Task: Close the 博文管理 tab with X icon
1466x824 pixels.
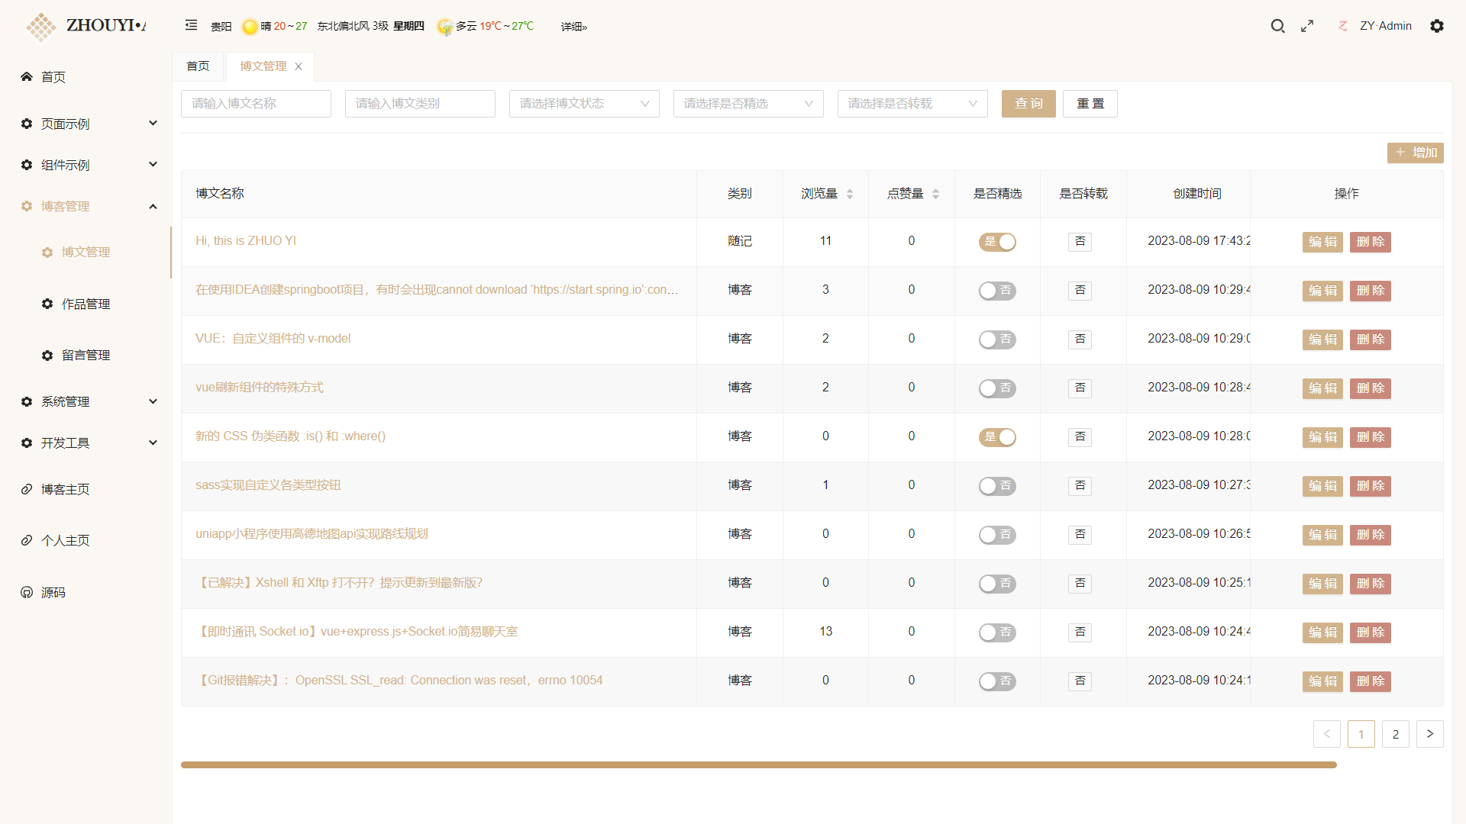Action: coord(299,66)
